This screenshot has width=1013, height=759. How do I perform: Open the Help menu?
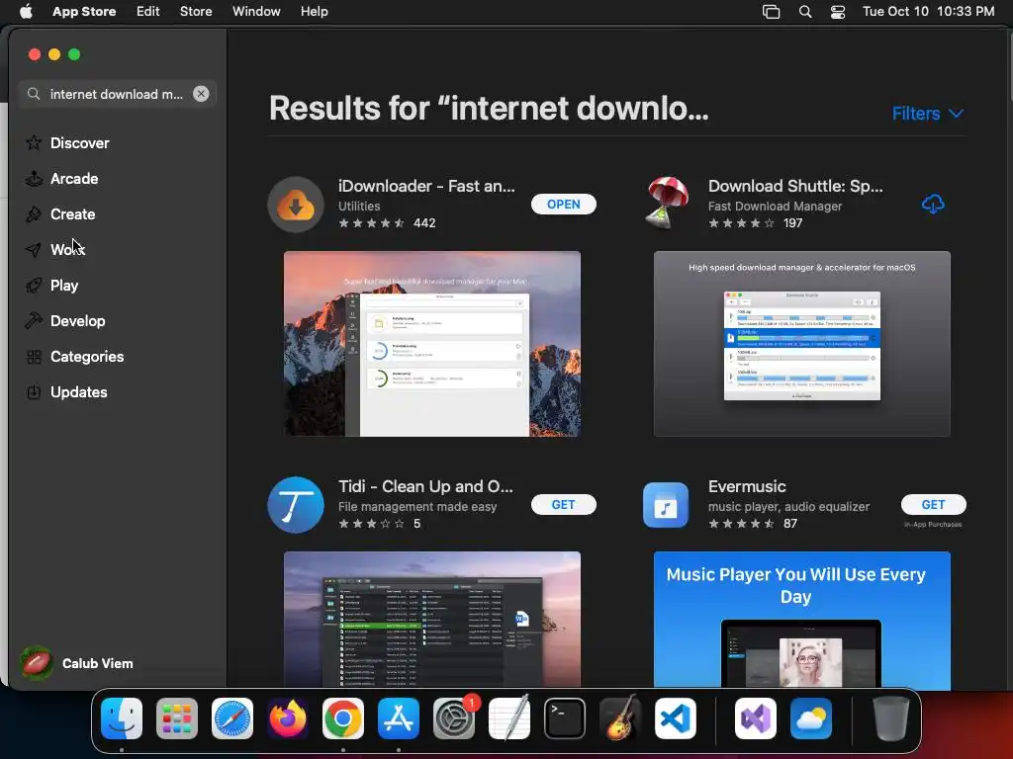tap(314, 12)
